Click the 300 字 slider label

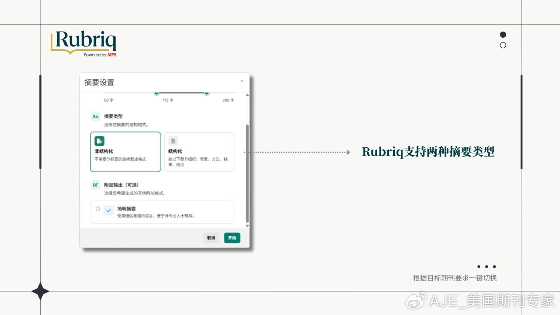pyautogui.click(x=228, y=100)
